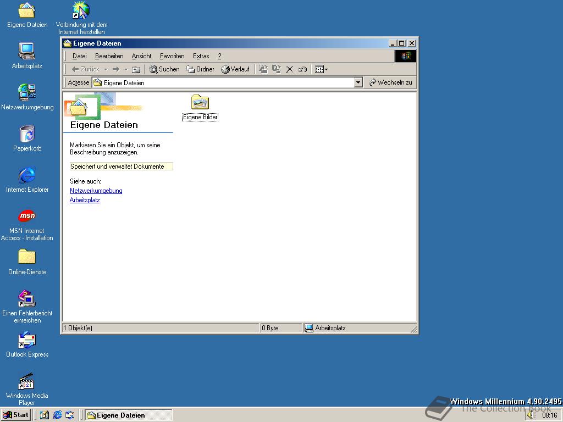Viewport: 563px width, 422px height.
Task: Click the Delete X toolbar icon
Action: pos(289,69)
